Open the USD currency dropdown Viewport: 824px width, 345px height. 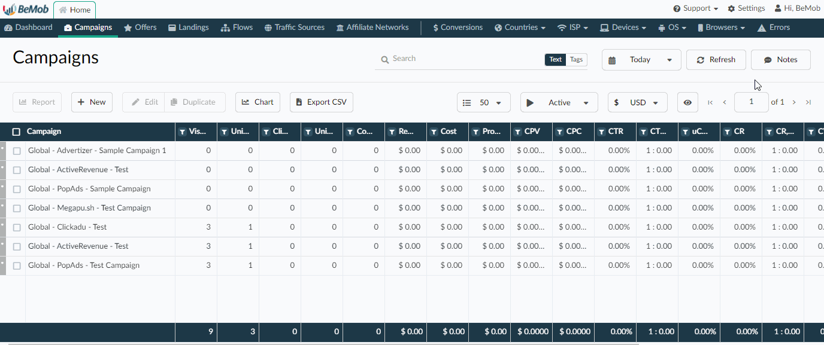[x=638, y=102]
